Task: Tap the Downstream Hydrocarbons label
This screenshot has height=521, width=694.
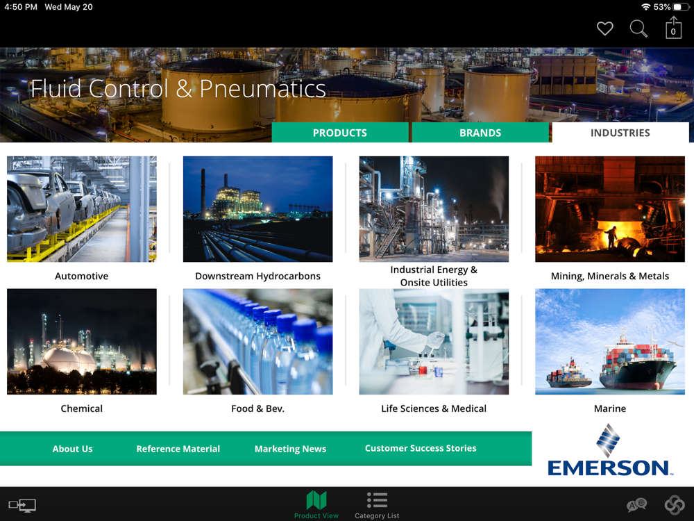Action: click(x=257, y=276)
